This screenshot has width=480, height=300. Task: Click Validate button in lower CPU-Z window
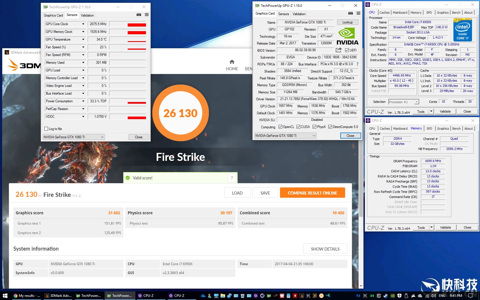pyautogui.click(x=445, y=227)
